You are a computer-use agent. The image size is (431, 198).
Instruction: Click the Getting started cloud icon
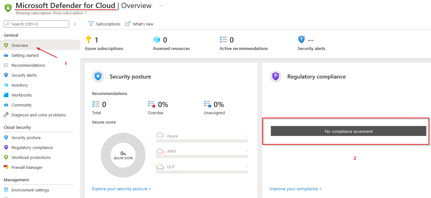6,55
